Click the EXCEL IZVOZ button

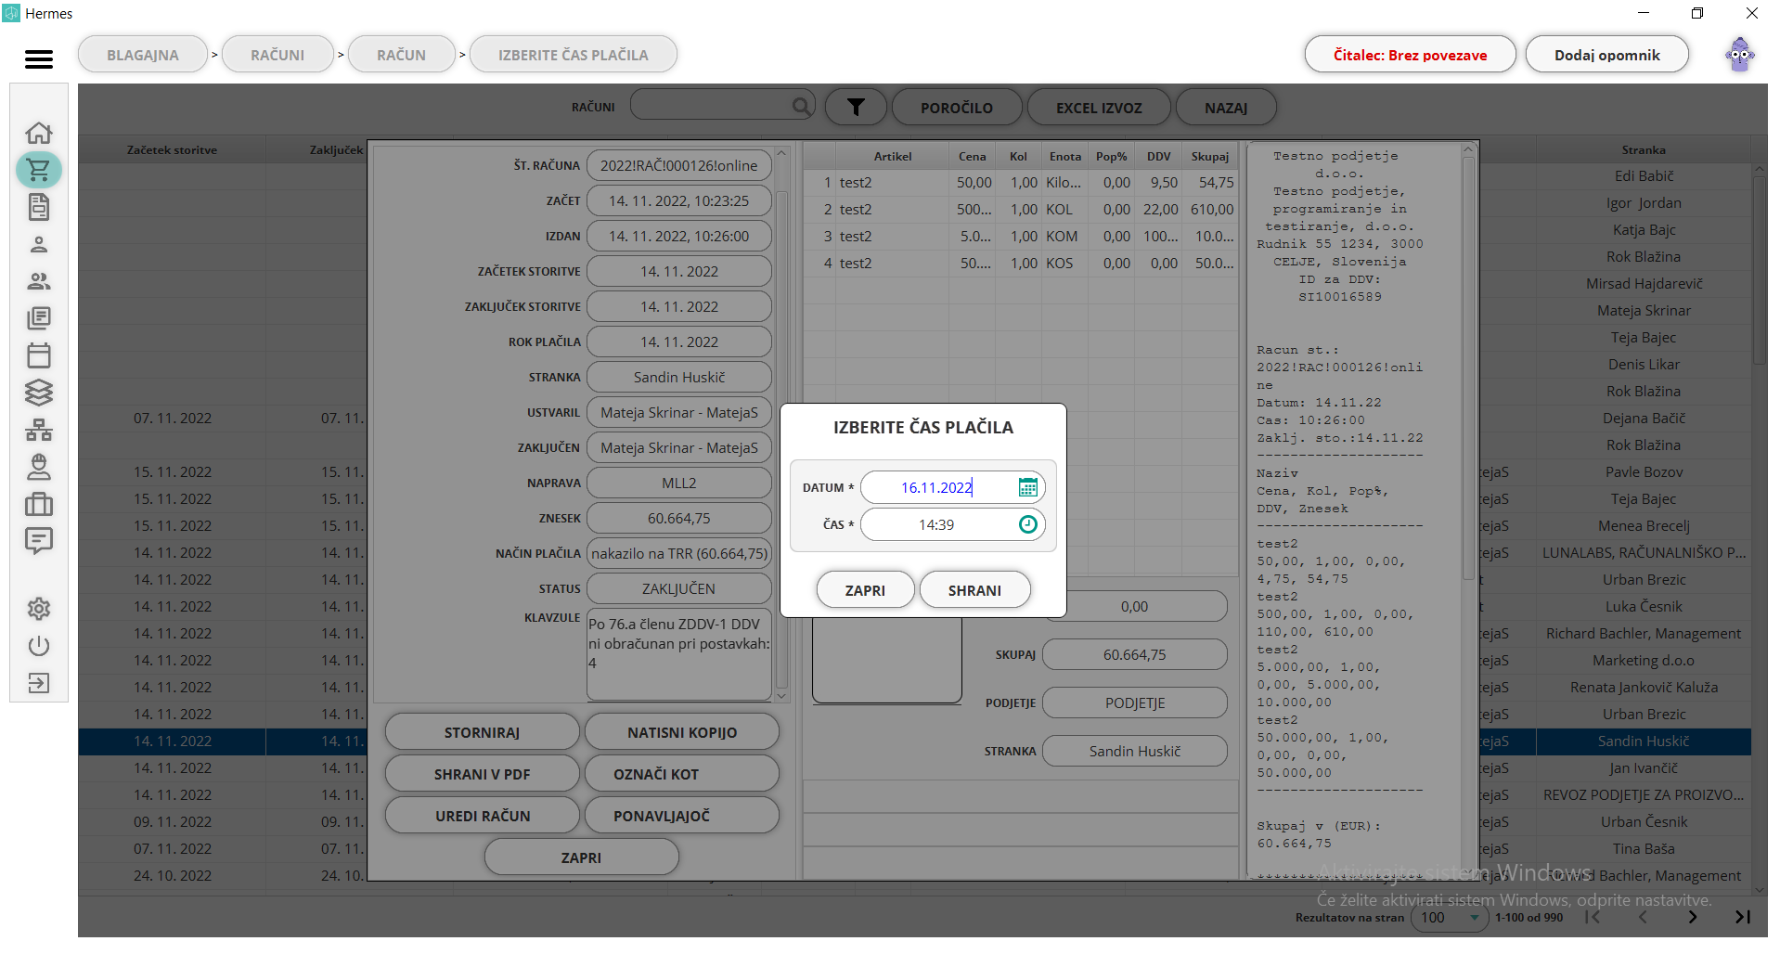pyautogui.click(x=1099, y=108)
